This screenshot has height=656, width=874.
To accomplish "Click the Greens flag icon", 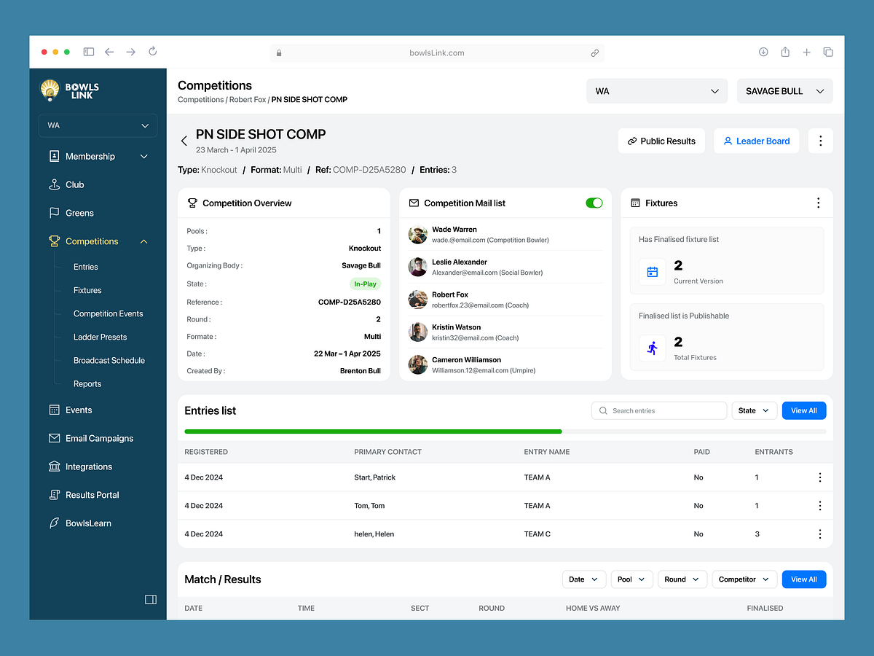I will [x=54, y=213].
